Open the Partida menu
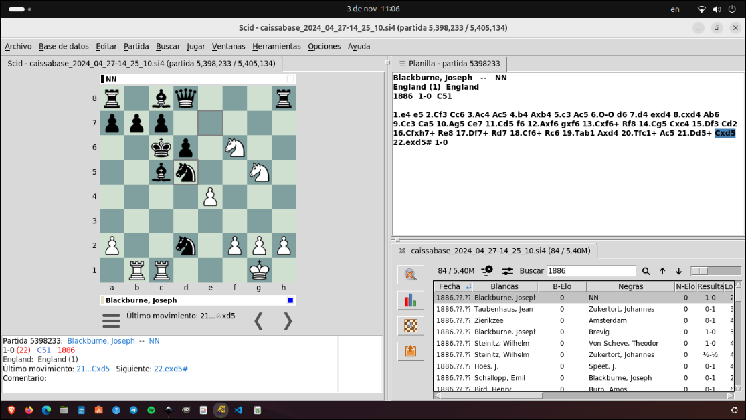 click(x=136, y=47)
